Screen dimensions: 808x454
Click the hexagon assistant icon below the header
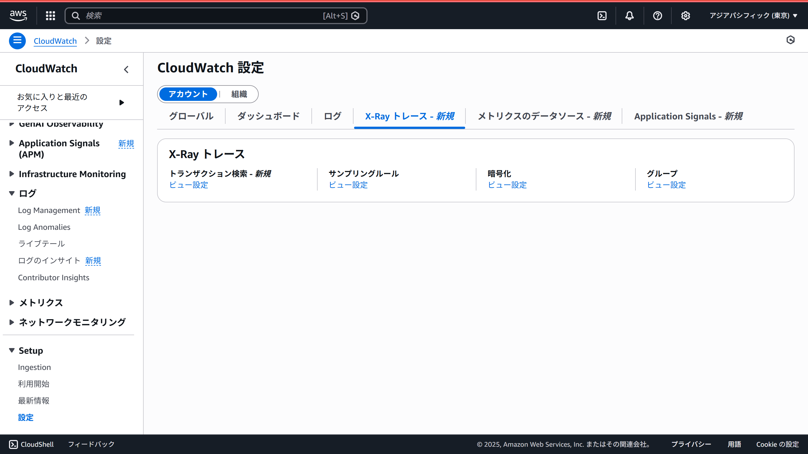click(790, 40)
